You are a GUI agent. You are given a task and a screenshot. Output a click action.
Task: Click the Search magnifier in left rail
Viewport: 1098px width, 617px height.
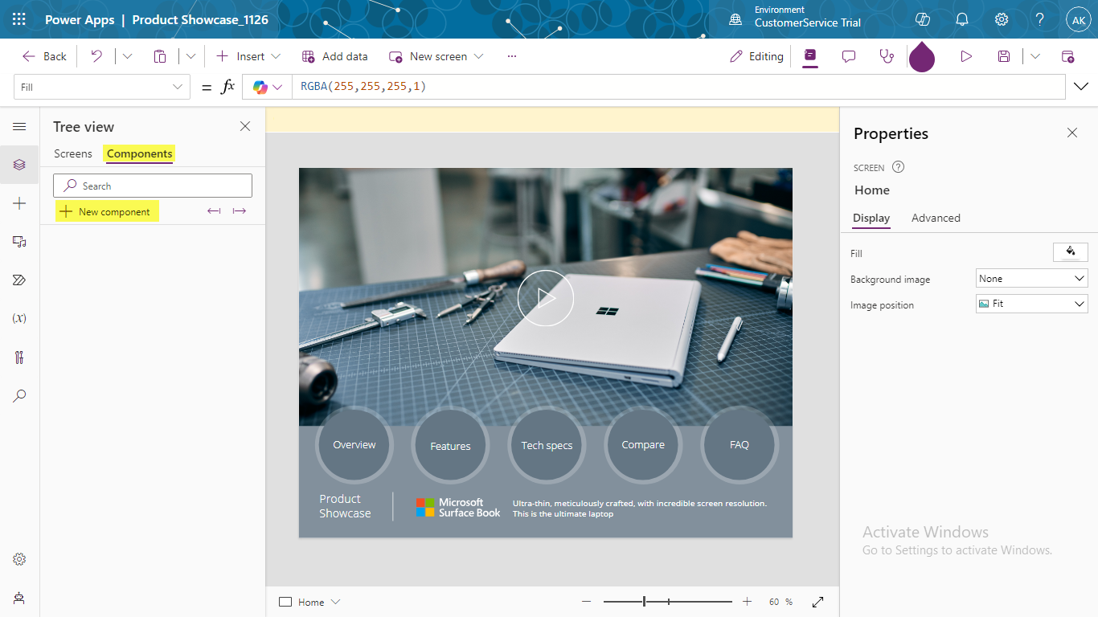coord(19,395)
